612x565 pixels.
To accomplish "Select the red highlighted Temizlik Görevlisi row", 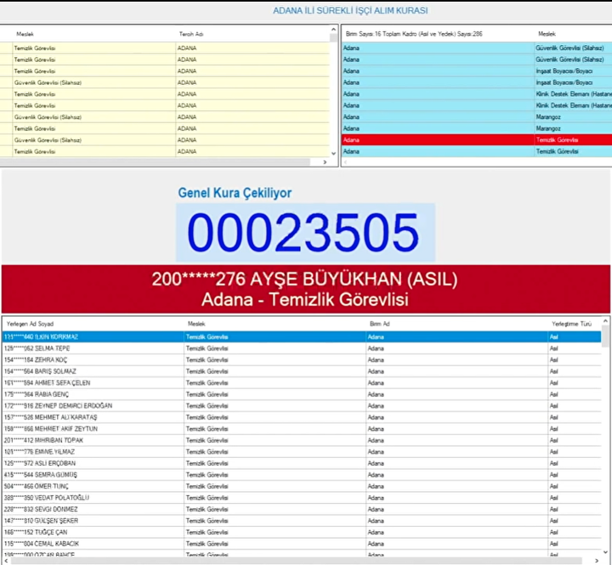I will tap(477, 139).
